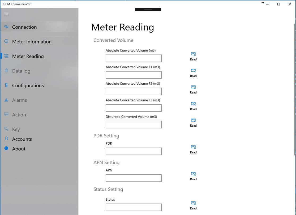This screenshot has height=215, width=296.
Task: Focus the Absolute Converted Volume (m3) field
Action: coord(134,58)
